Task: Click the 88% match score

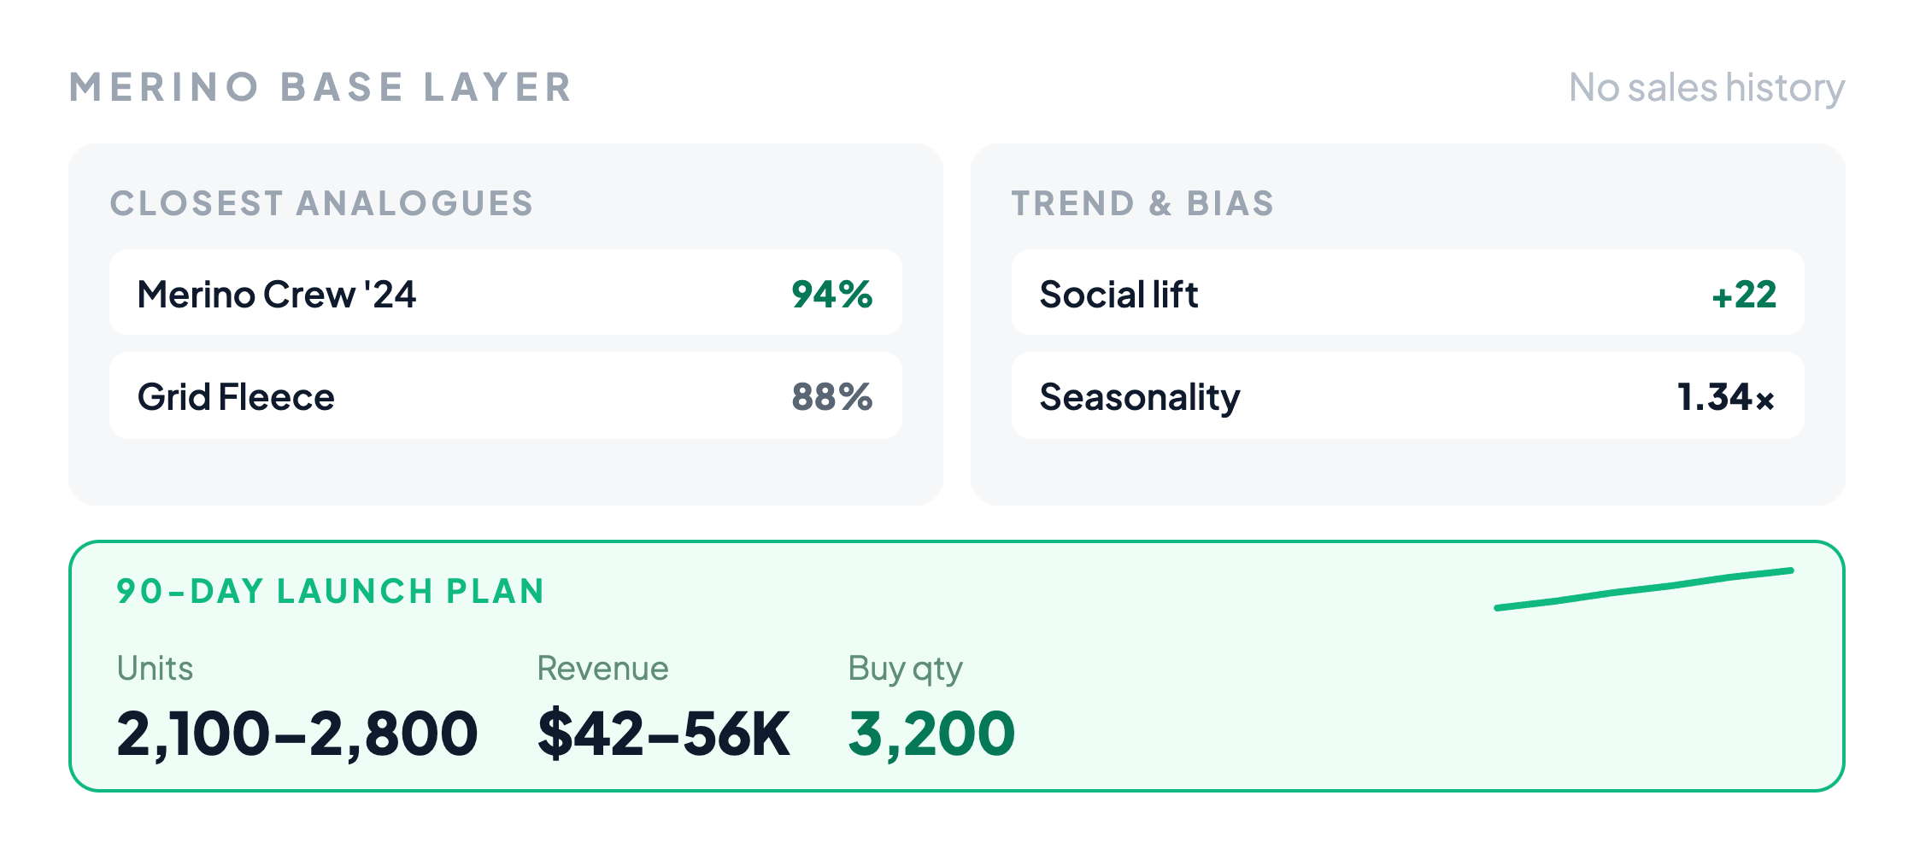Action: point(831,396)
